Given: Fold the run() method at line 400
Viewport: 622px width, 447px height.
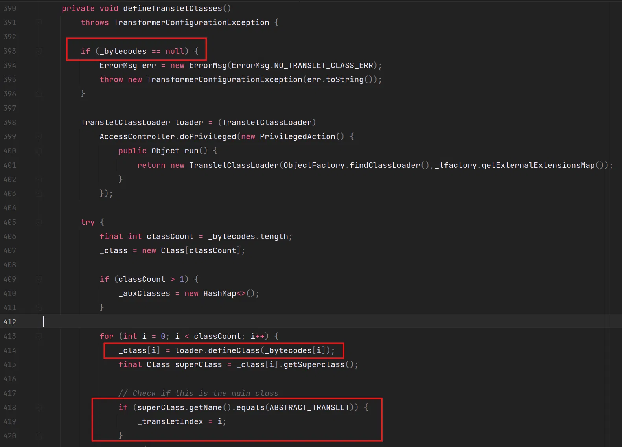Looking at the screenshot, I should coord(39,151).
